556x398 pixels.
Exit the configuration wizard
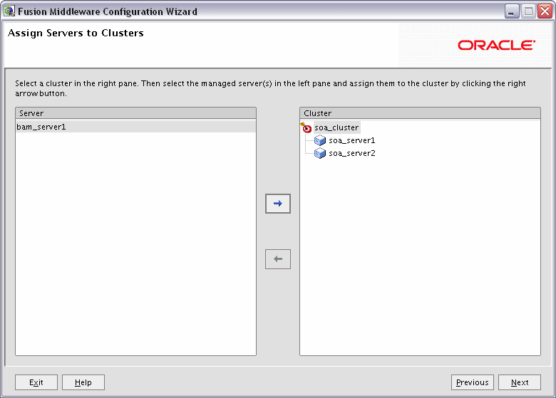pos(36,382)
